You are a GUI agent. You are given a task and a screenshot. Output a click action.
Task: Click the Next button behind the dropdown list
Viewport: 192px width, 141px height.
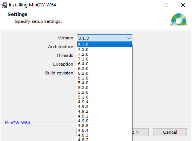[x=140, y=132]
